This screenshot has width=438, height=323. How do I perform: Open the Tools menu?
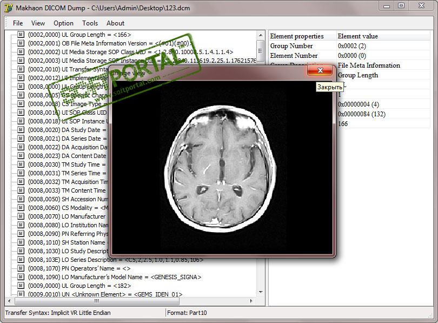tap(90, 23)
